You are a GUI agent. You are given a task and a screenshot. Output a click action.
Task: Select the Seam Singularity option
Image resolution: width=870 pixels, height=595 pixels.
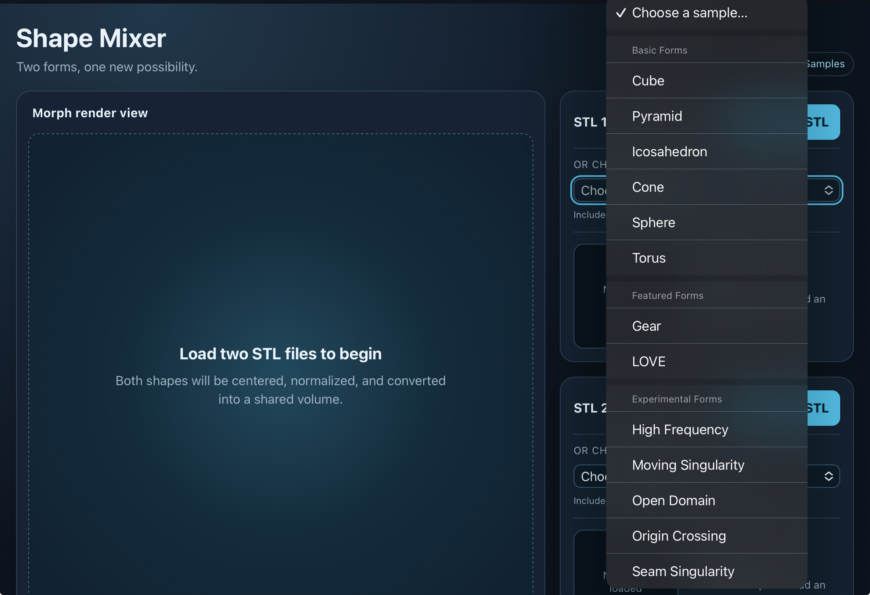(x=706, y=571)
